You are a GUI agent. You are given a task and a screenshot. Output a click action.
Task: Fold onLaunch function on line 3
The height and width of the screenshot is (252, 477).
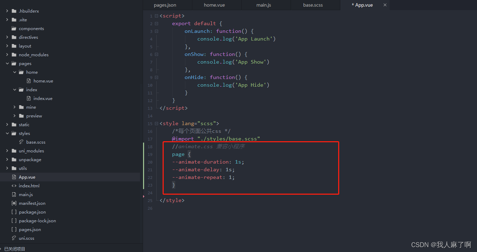[156, 31]
